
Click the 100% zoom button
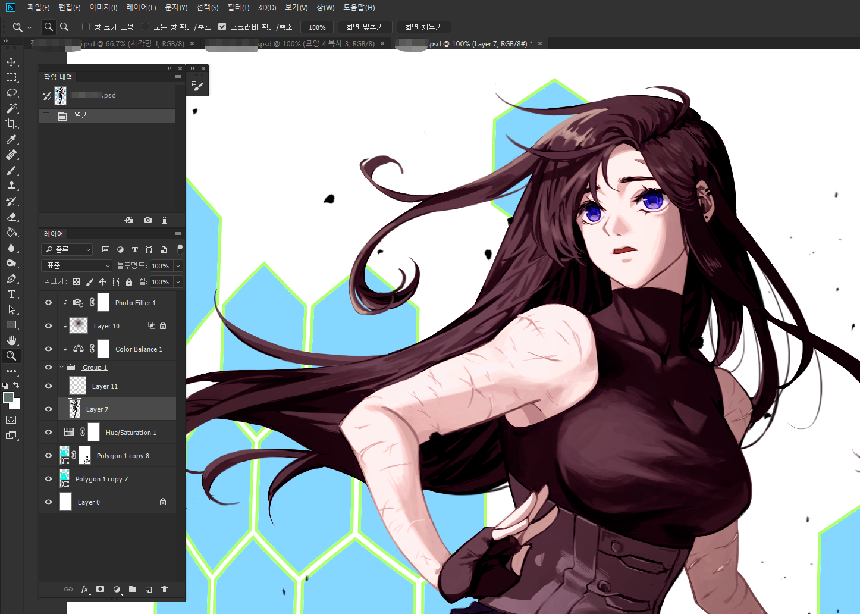317,27
